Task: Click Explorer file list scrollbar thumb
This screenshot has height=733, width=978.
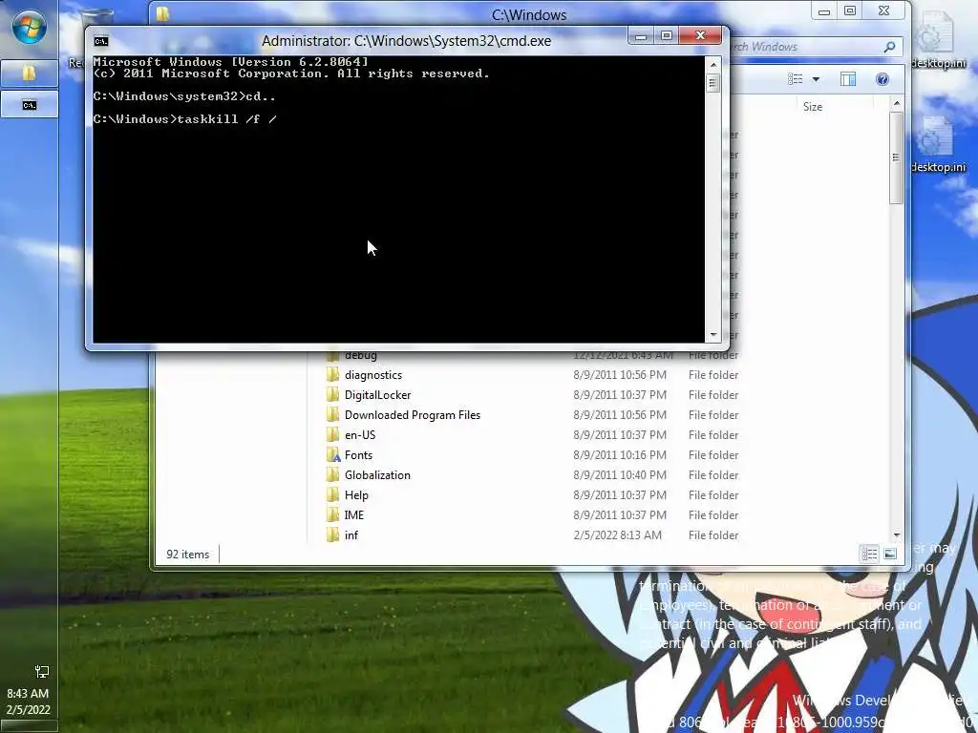Action: (x=896, y=157)
